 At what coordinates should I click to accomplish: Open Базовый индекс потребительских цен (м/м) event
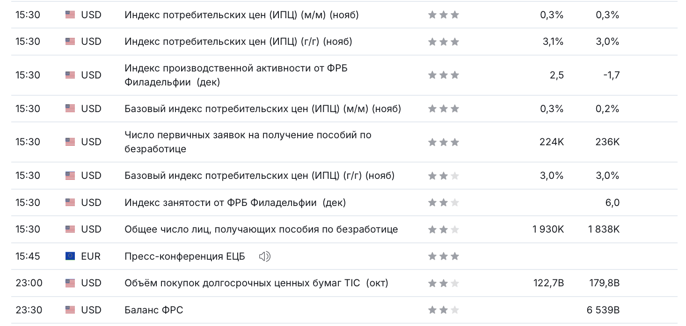(x=263, y=109)
